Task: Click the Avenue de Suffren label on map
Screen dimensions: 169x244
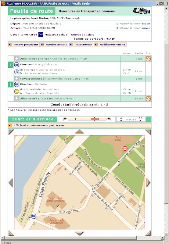Action: 102,200
